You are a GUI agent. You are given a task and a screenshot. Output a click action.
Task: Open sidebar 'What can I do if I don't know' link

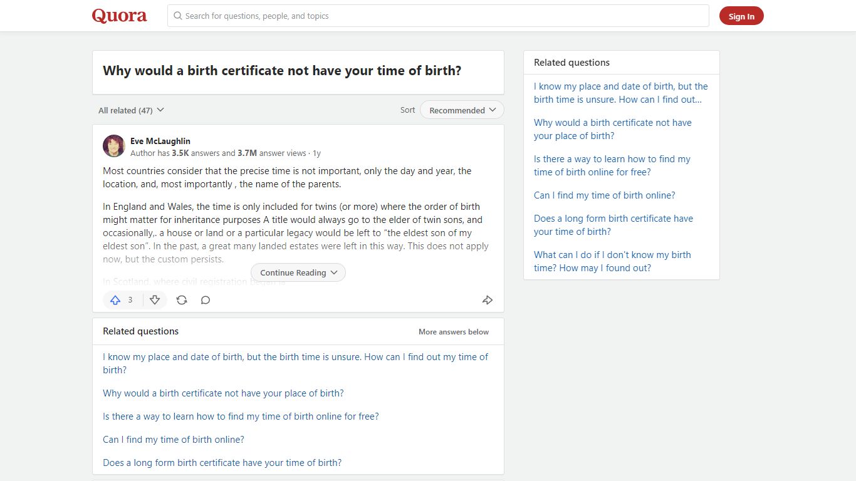(612, 261)
